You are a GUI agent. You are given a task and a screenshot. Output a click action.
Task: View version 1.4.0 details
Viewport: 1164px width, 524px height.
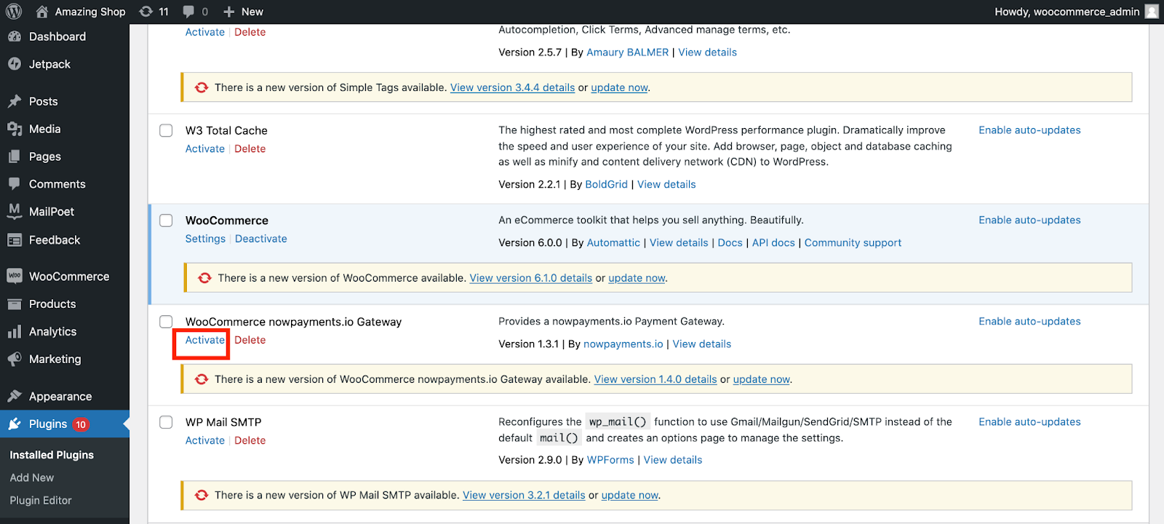point(655,379)
